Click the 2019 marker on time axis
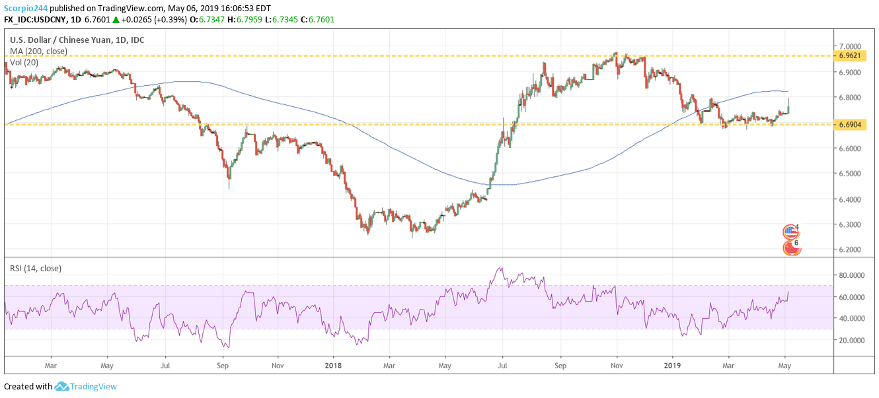879x398 pixels. (x=672, y=364)
